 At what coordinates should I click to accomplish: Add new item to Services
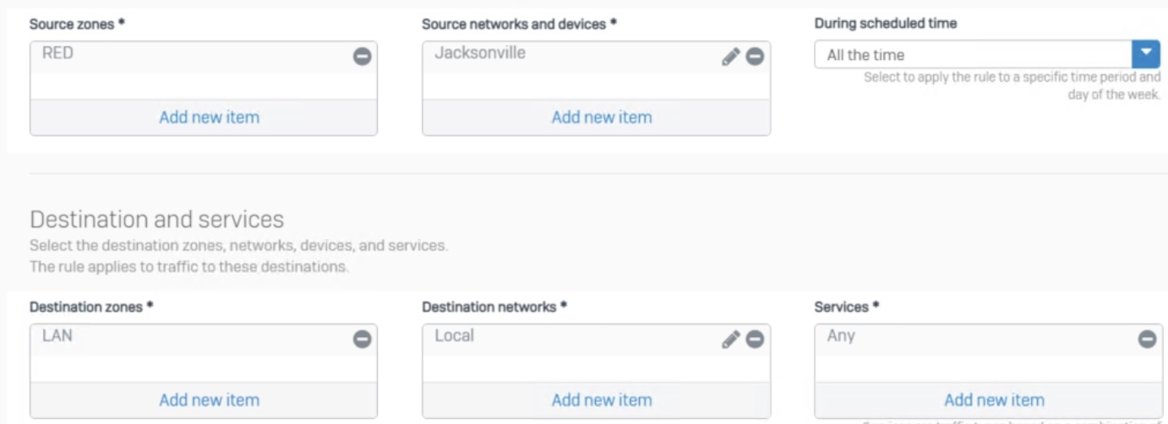[x=994, y=400]
